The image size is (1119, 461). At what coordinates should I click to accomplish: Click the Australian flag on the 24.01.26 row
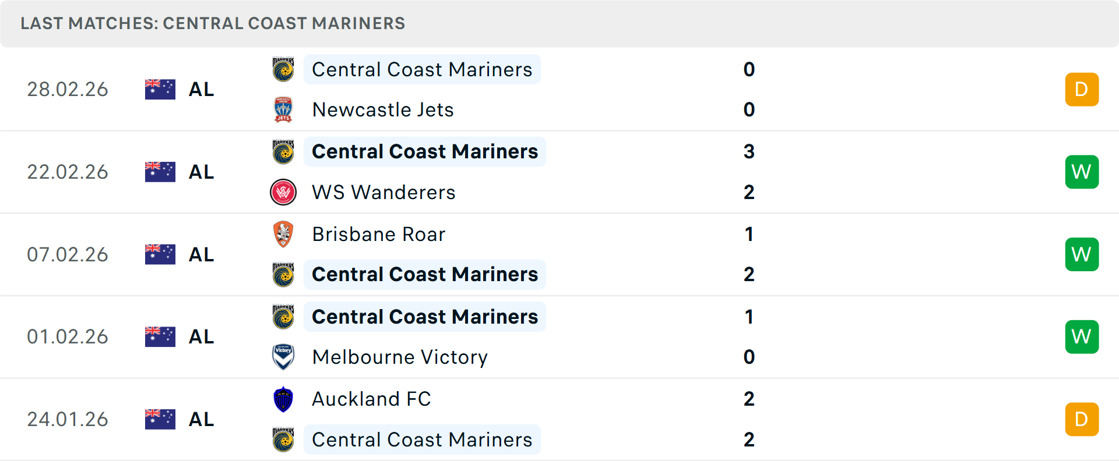click(x=160, y=419)
